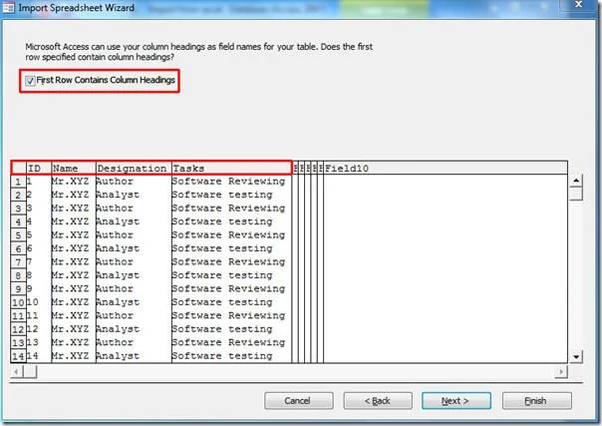Viewport: 602px width, 426px height.
Task: Select the Tasks column header
Action: click(231, 169)
